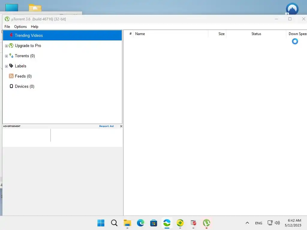Select Trending Videos in the sidebar
Image resolution: width=307 pixels, height=230 pixels.
[62, 35]
